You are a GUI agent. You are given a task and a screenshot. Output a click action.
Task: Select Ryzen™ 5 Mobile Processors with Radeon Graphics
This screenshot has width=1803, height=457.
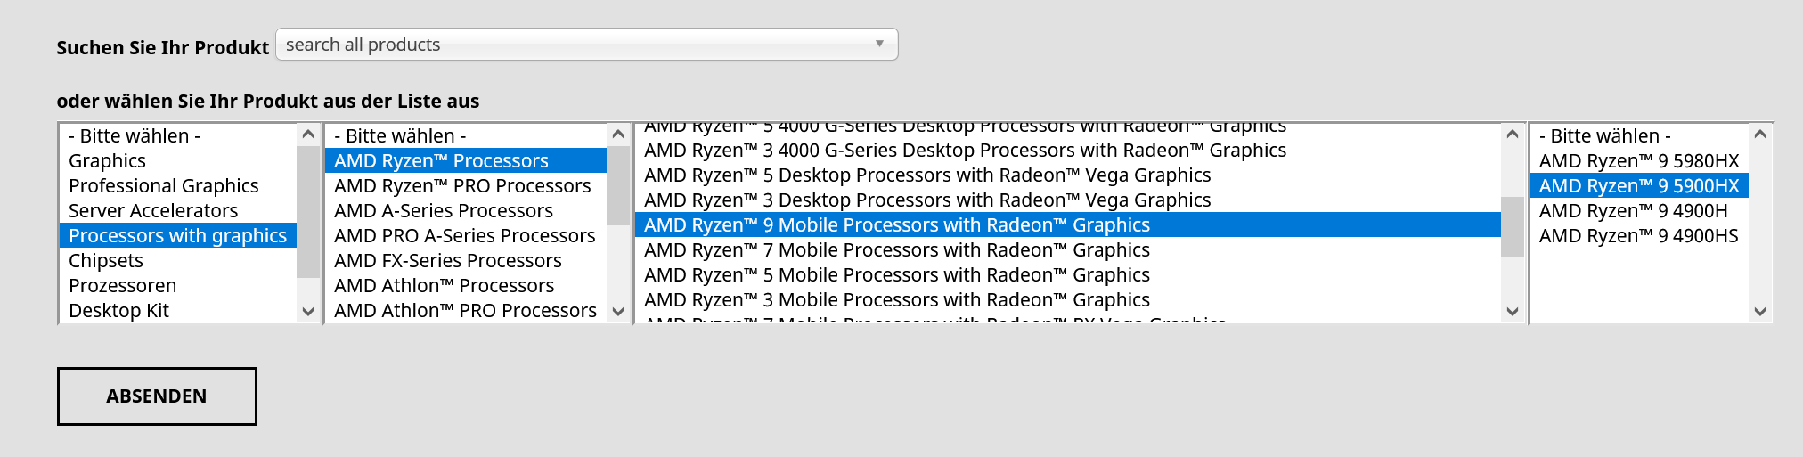1068,274
